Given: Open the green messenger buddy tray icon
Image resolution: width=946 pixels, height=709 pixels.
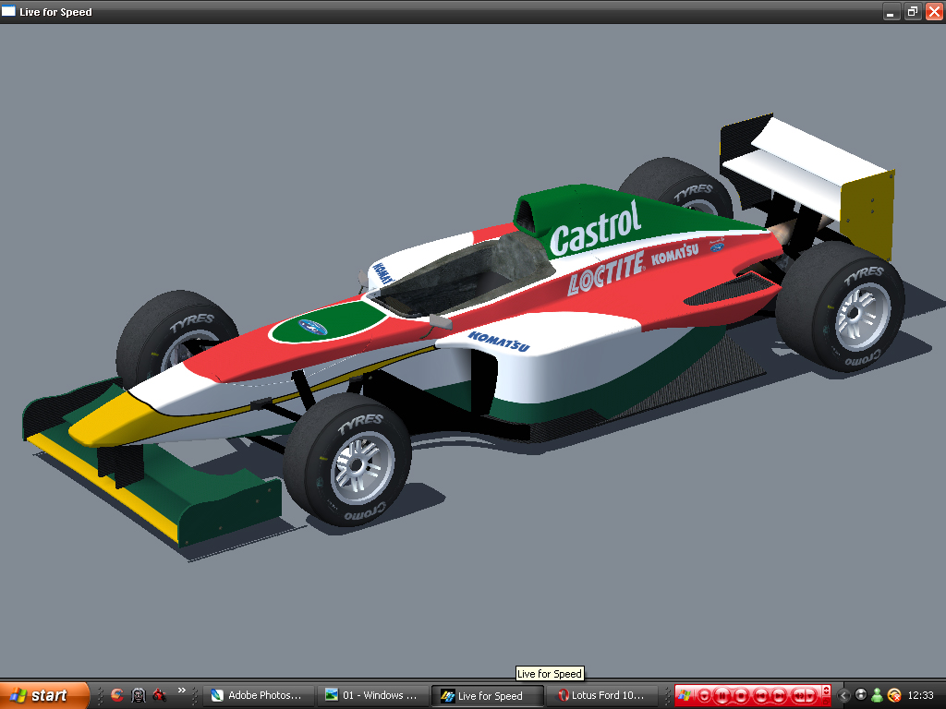Looking at the screenshot, I should [878, 695].
